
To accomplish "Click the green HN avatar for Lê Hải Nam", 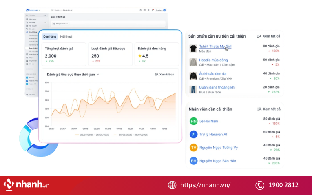I will (x=193, y=121).
